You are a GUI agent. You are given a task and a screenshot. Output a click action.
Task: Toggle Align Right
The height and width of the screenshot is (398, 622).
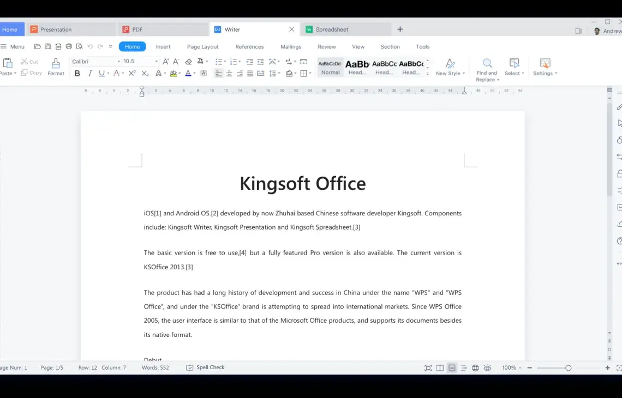pyautogui.click(x=240, y=74)
